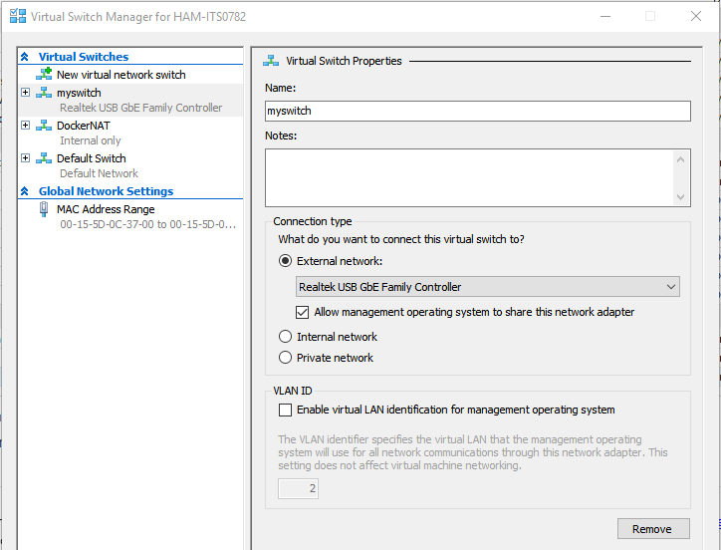
Task: Select the myswitch network icon
Action: (x=44, y=93)
